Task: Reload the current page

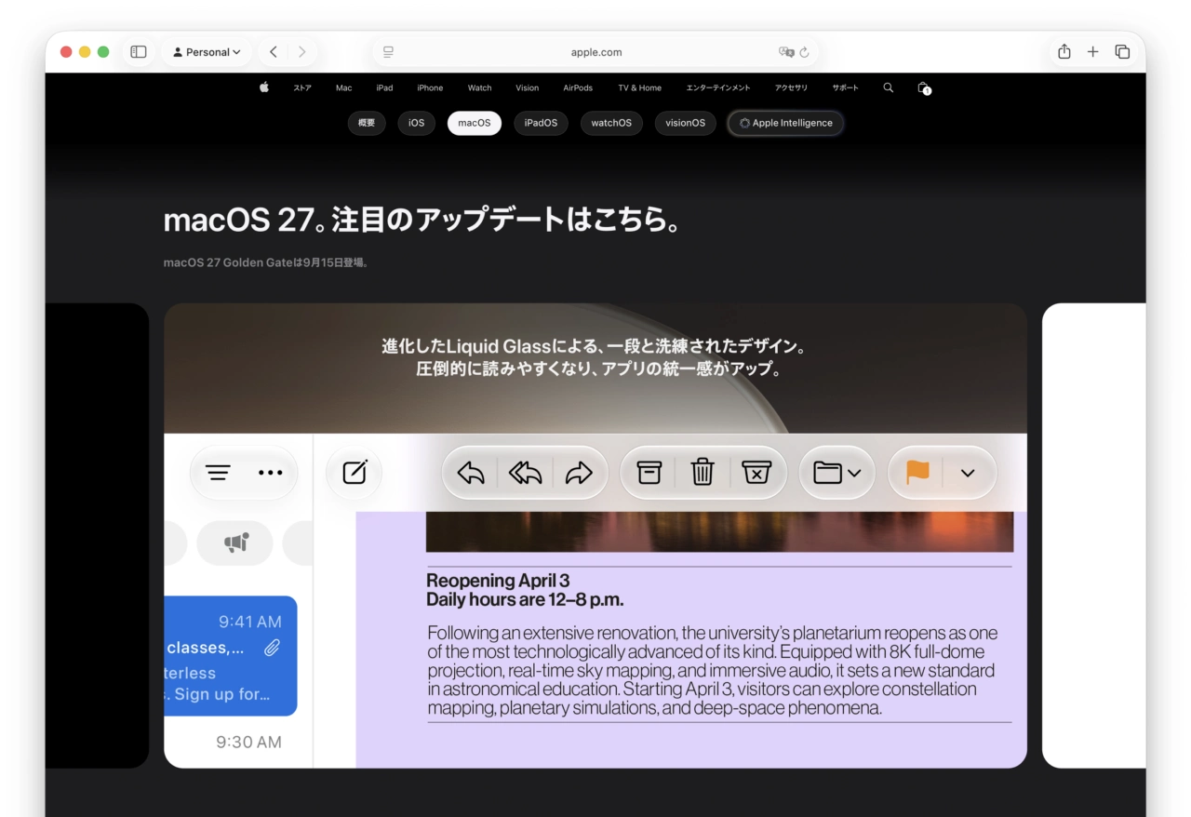Action: [x=805, y=52]
